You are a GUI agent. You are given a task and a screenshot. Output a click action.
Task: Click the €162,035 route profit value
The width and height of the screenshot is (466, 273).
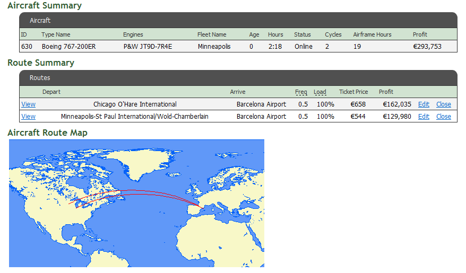point(397,104)
